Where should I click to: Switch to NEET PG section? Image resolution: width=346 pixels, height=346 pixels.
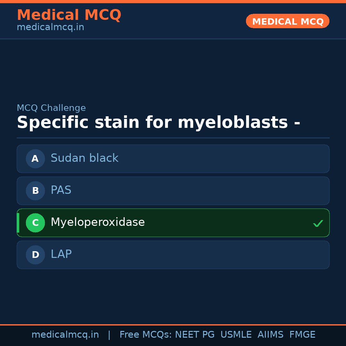tap(194, 334)
